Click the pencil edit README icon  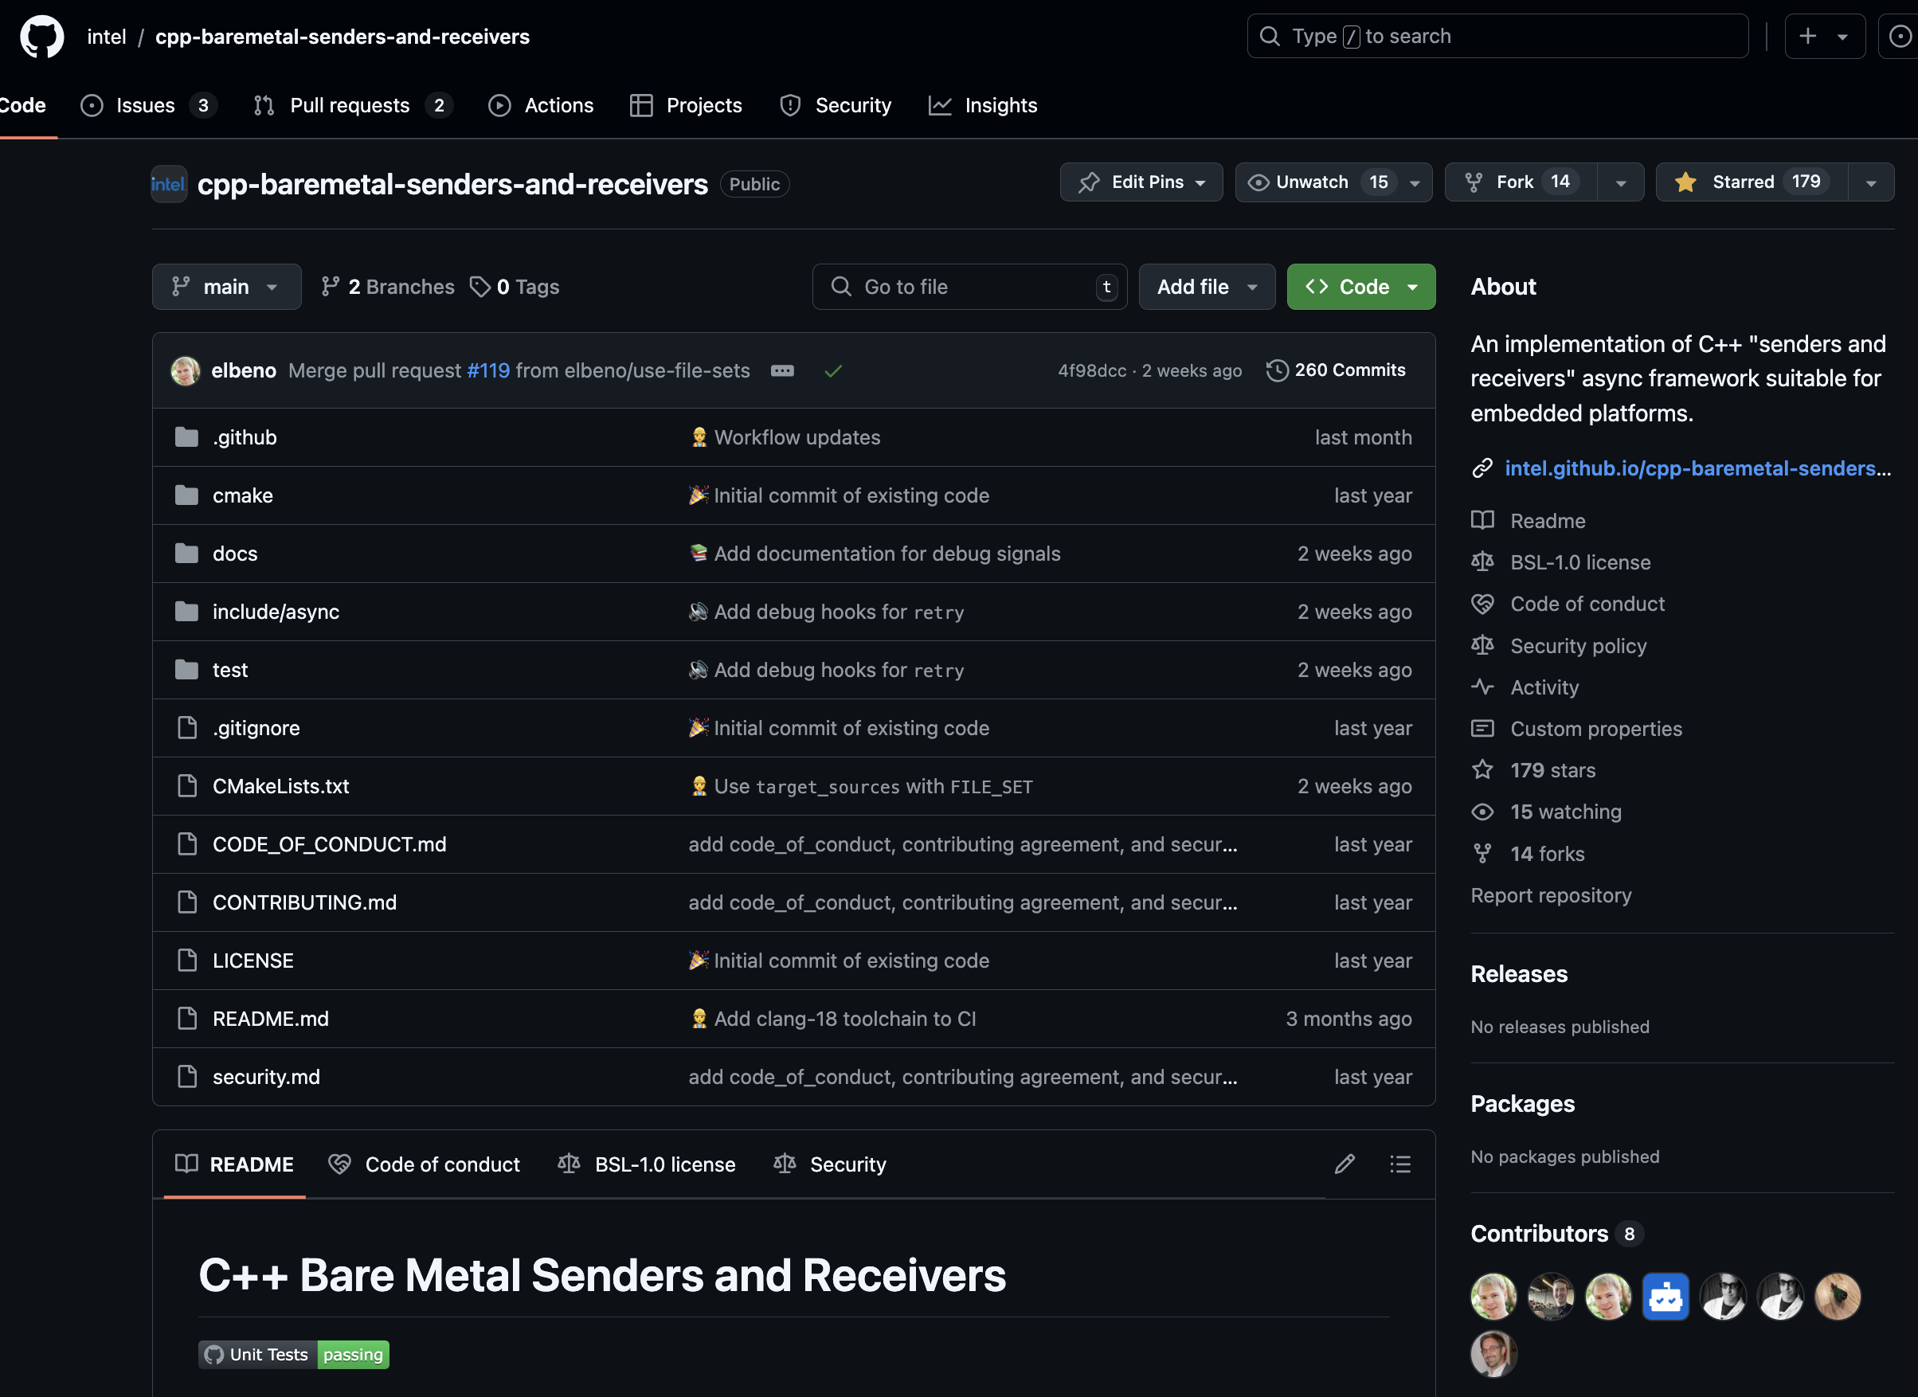click(x=1344, y=1164)
